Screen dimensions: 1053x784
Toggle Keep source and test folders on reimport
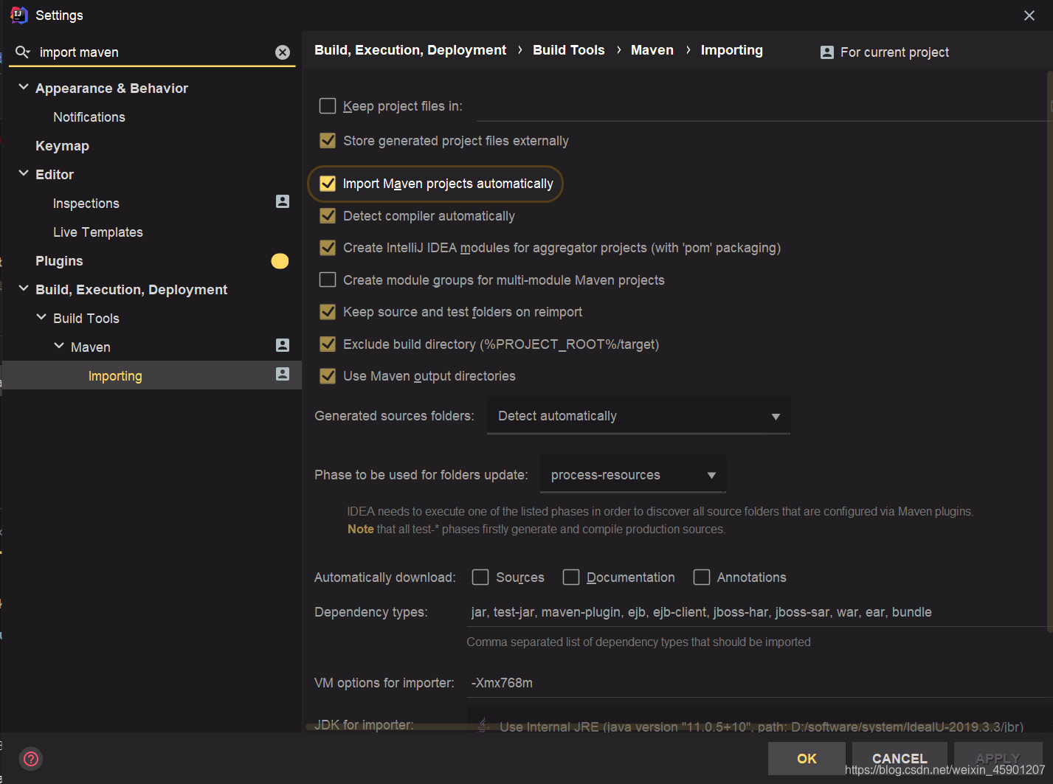click(328, 312)
